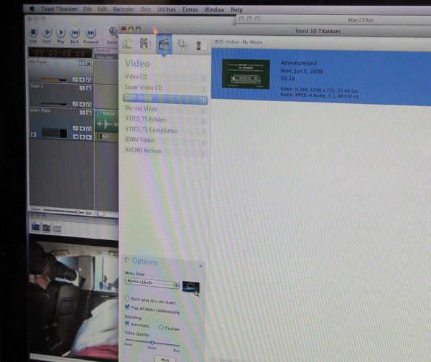The width and height of the screenshot is (431, 362).
Task: Select the Custom encoding radio button
Action: point(162,327)
